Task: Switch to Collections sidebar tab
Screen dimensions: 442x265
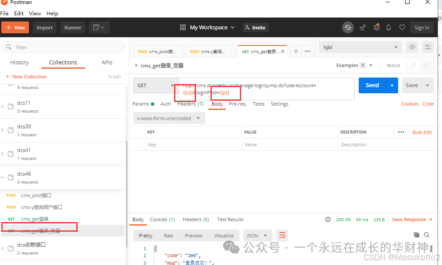Action: 63,63
